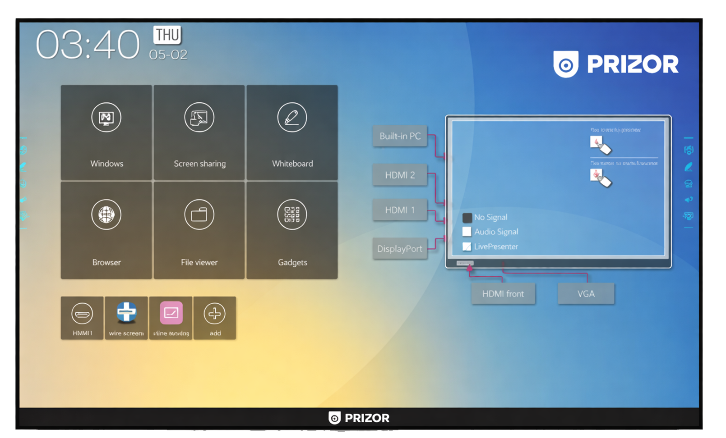The image size is (726, 438).
Task: Select the HDMI shortcut tile with port icon
Action: tap(82, 318)
